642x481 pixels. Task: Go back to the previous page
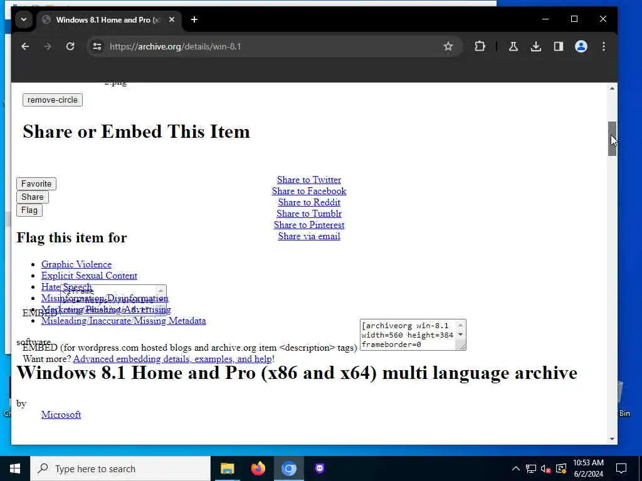[x=25, y=46]
